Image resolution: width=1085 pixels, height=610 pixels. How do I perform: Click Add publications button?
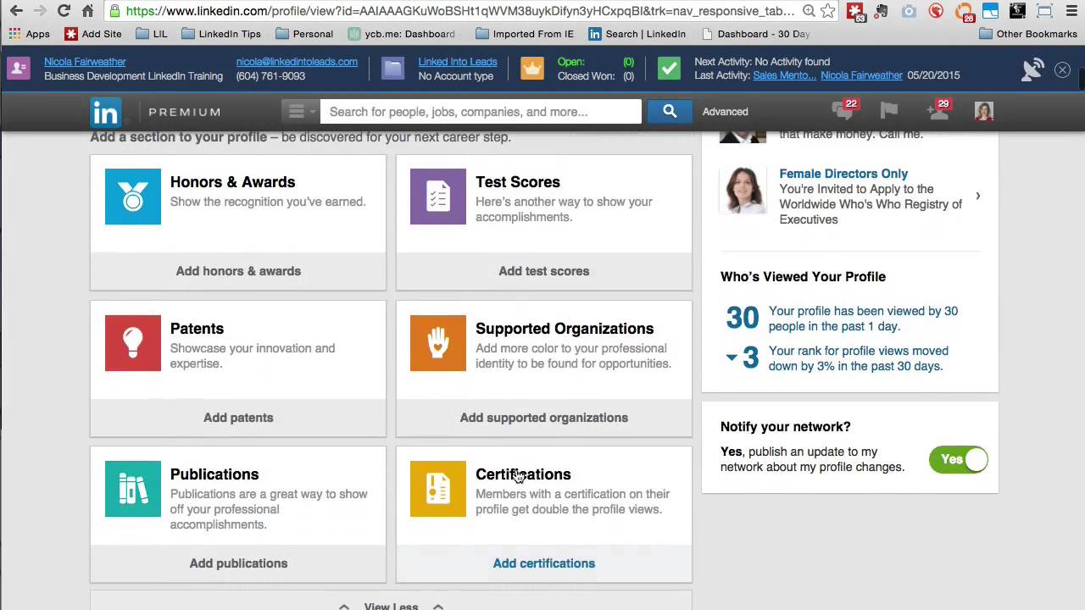[x=238, y=563]
